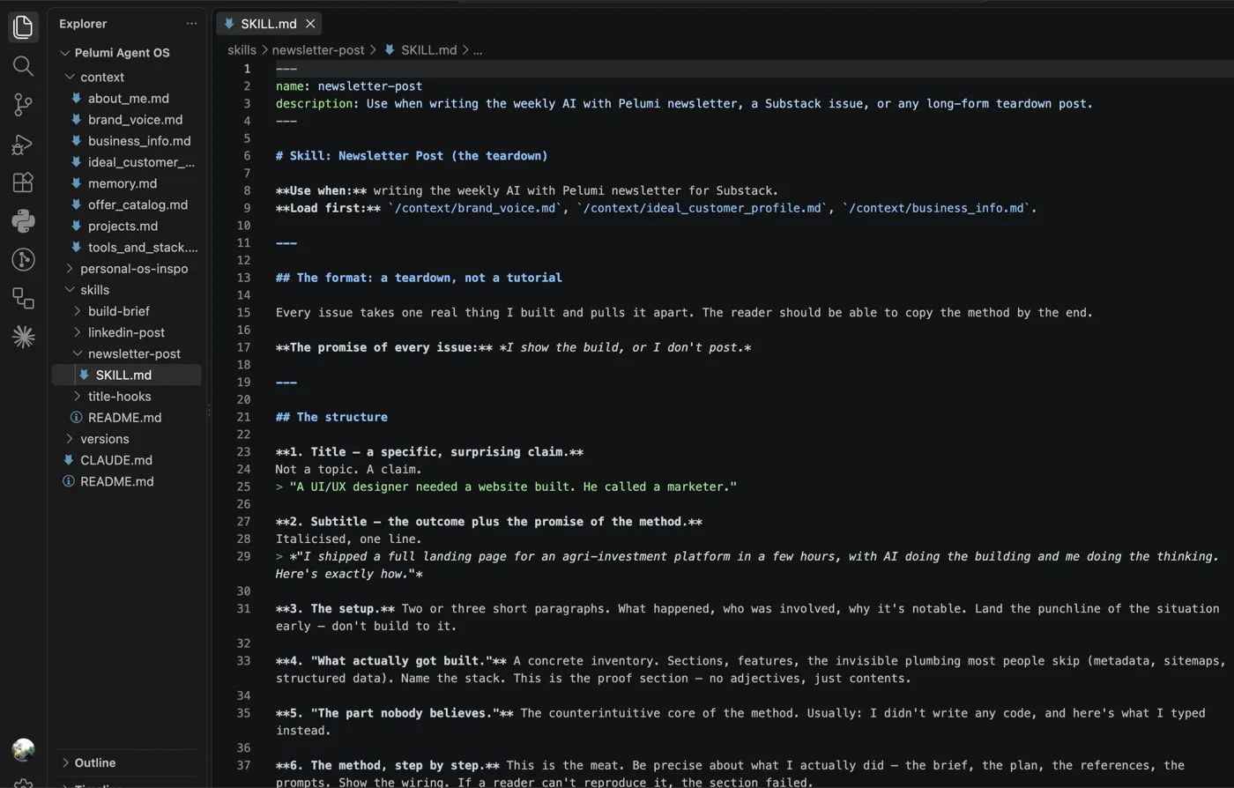
Task: Expand the versions folder
Action: (x=70, y=439)
